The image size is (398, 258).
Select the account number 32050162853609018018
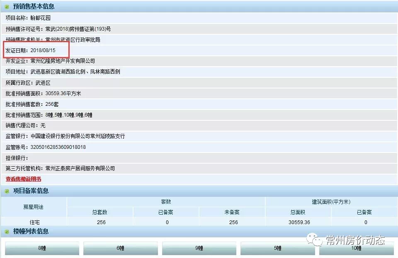coord(58,147)
